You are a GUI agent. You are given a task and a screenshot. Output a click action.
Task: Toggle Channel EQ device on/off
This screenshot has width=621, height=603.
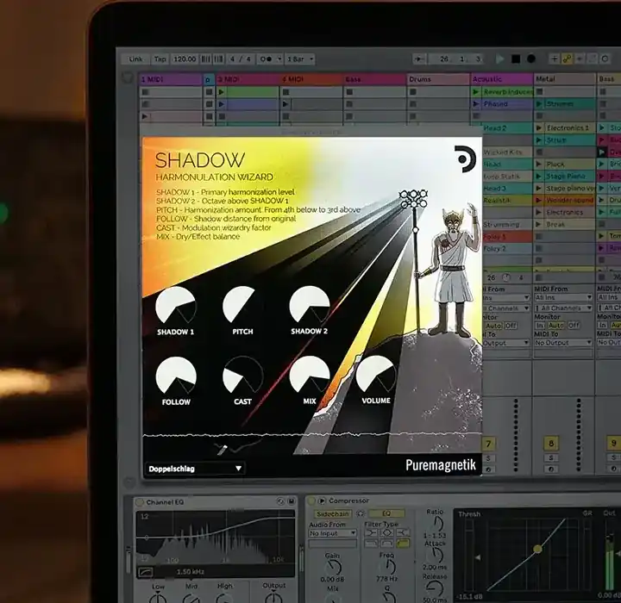coord(140,502)
